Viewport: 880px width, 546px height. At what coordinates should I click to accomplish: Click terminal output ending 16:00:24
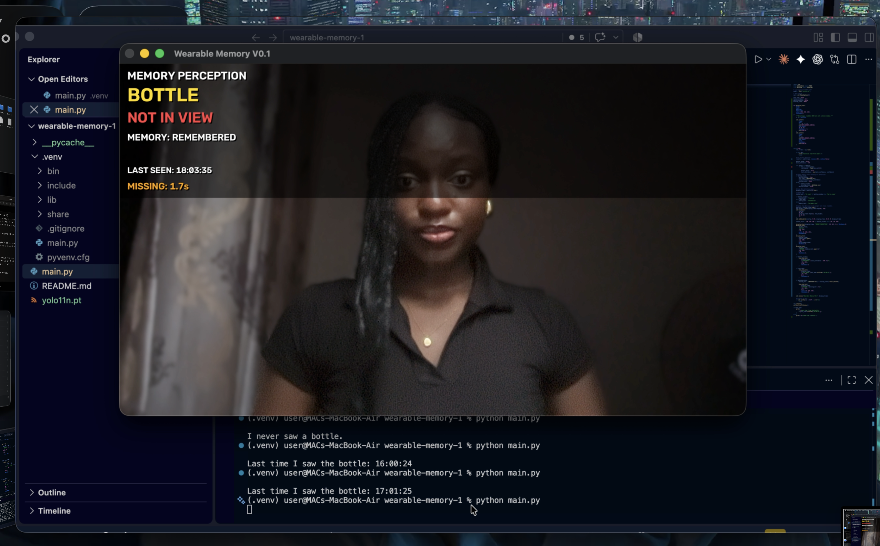[x=329, y=464]
